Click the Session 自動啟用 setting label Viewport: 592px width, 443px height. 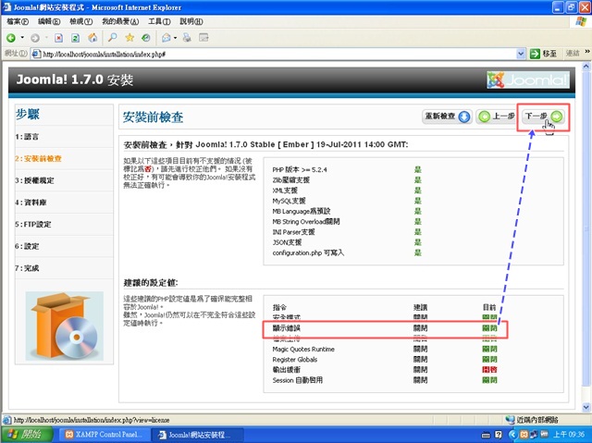(298, 380)
